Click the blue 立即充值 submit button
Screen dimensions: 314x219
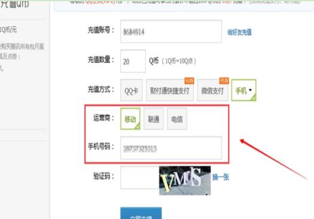(141, 213)
